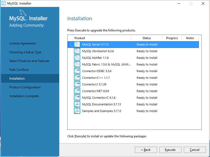Select the MySQL Fabric 1.5.6 & Utilities text
Viewport: 210px width, 157px height.
pos(106,64)
